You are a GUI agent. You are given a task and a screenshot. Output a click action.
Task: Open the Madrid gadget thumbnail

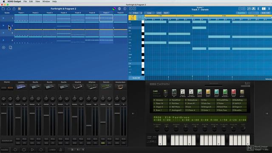pyautogui.click(x=78, y=87)
